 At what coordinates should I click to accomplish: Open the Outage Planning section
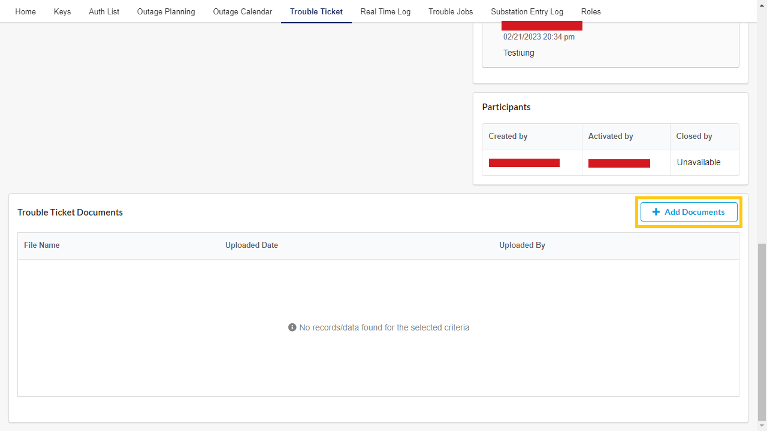point(166,11)
